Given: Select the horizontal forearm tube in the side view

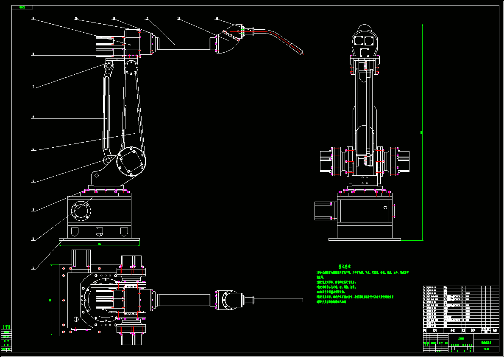Looking at the screenshot, I should coord(183,44).
